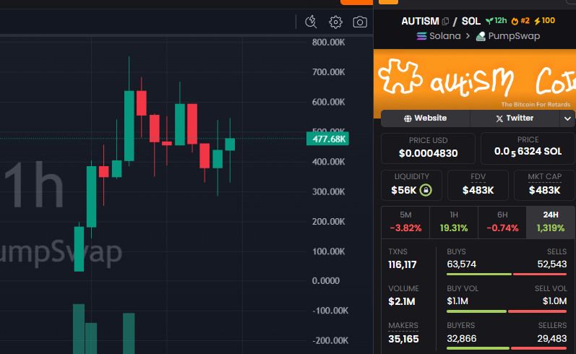Click the lightning 100 boost badge
The width and height of the screenshot is (576, 354).
[x=544, y=21]
